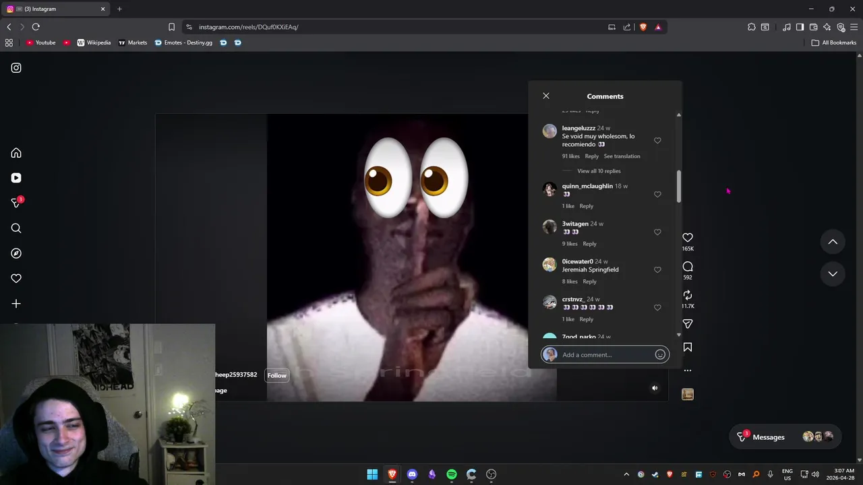Viewport: 863px width, 485px height.
Task: Go to Home in Instagram sidebar
Action: tap(16, 153)
